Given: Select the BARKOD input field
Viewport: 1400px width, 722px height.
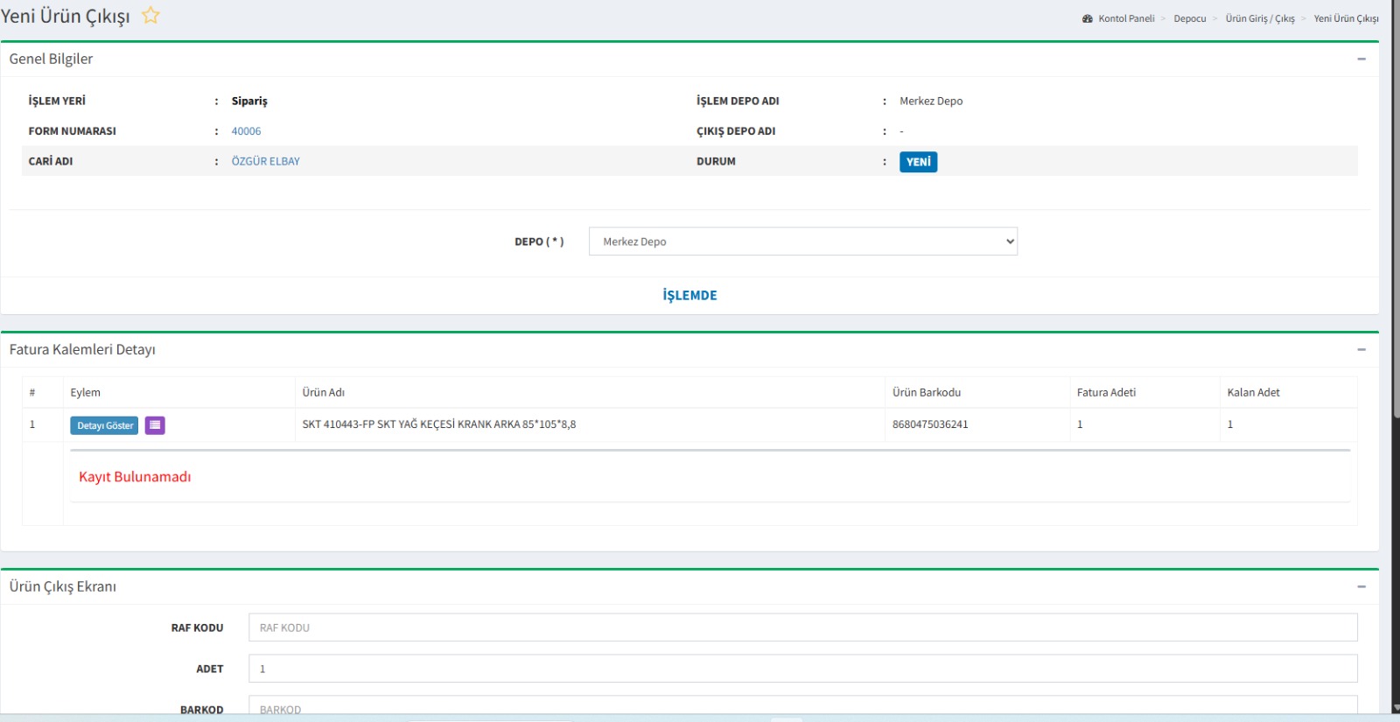Looking at the screenshot, I should click(802, 707).
